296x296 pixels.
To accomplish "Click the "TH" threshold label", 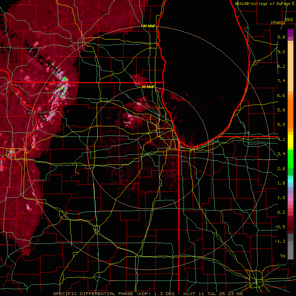I will (x=283, y=256).
